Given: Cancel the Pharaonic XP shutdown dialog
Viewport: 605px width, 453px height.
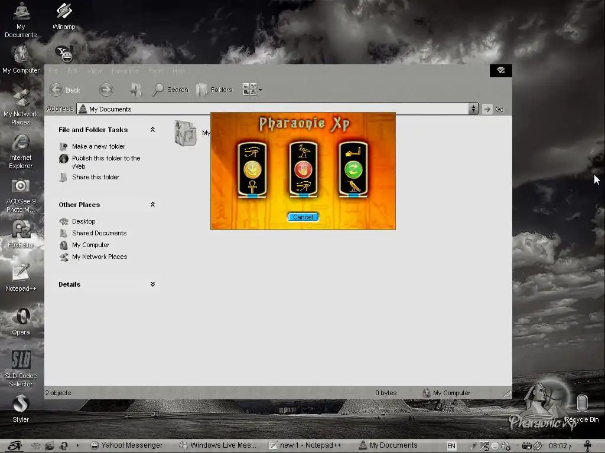Looking at the screenshot, I should (303, 217).
